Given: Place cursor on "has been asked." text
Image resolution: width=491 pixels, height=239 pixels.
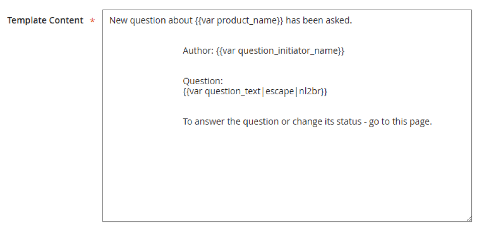Looking at the screenshot, I should pos(319,21).
